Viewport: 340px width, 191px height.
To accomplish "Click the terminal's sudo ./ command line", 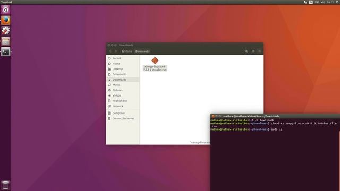I will 246,129.
